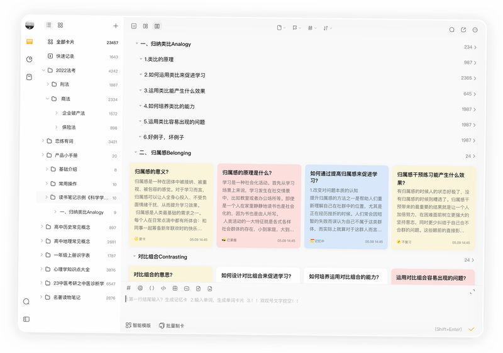Open the sort order dropdown
503x353 pixels.
pos(327,28)
